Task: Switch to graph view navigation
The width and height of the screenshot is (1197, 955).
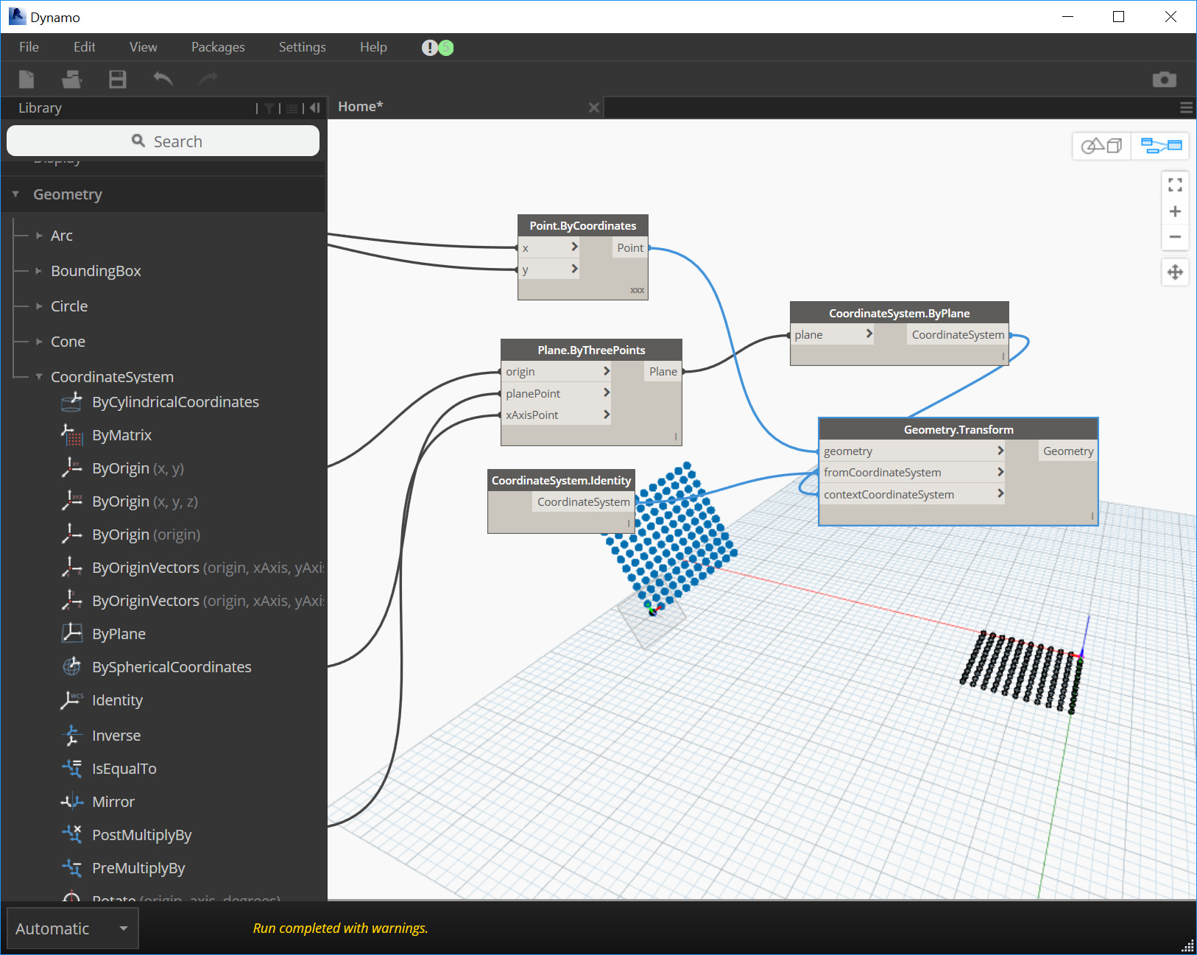Action: 1160,146
